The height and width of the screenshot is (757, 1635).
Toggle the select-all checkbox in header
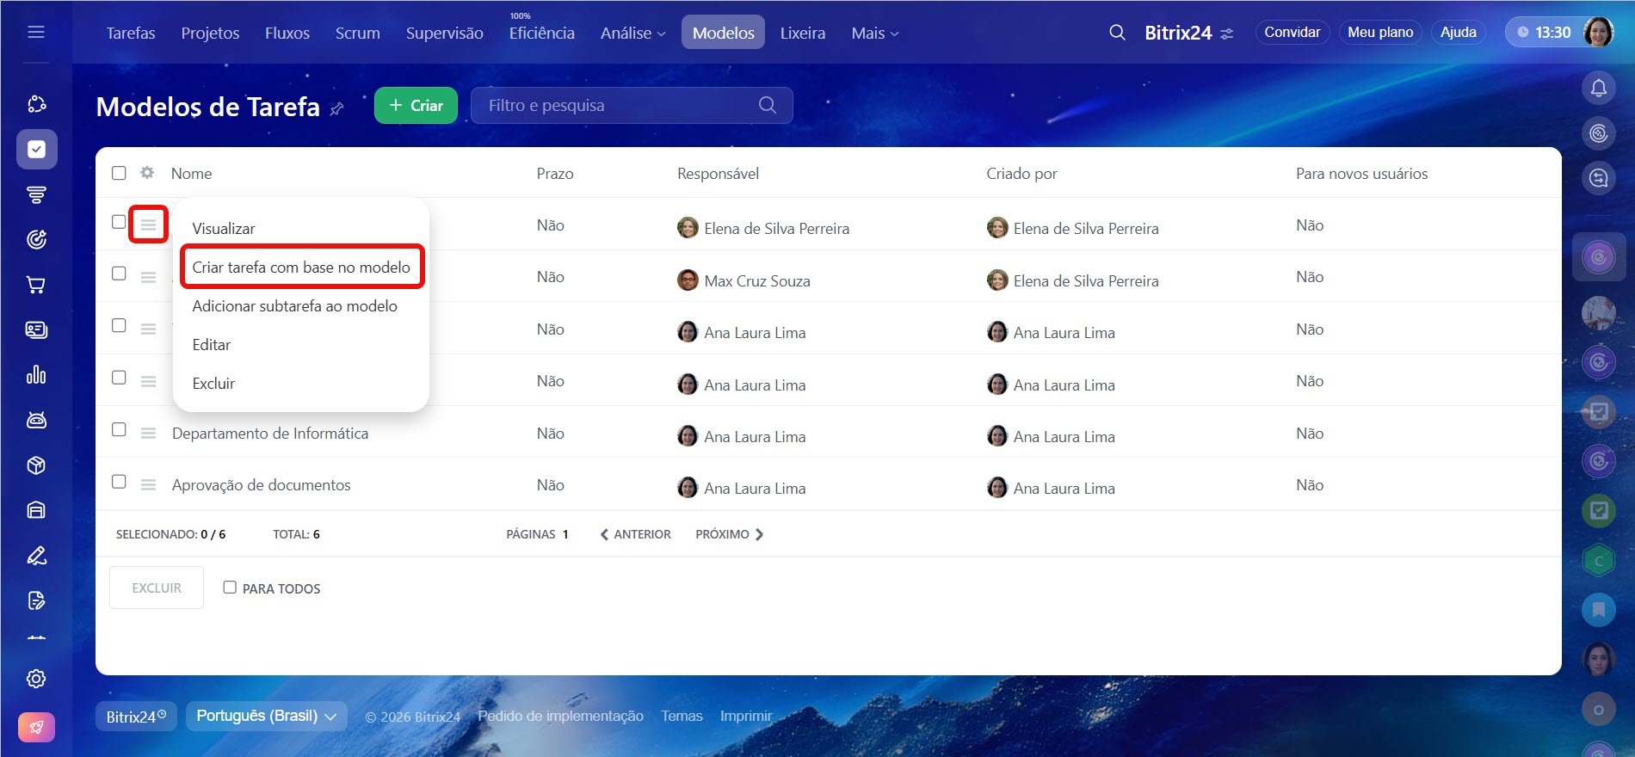click(x=119, y=173)
